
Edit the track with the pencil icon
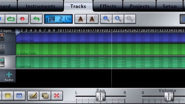(x=33, y=96)
